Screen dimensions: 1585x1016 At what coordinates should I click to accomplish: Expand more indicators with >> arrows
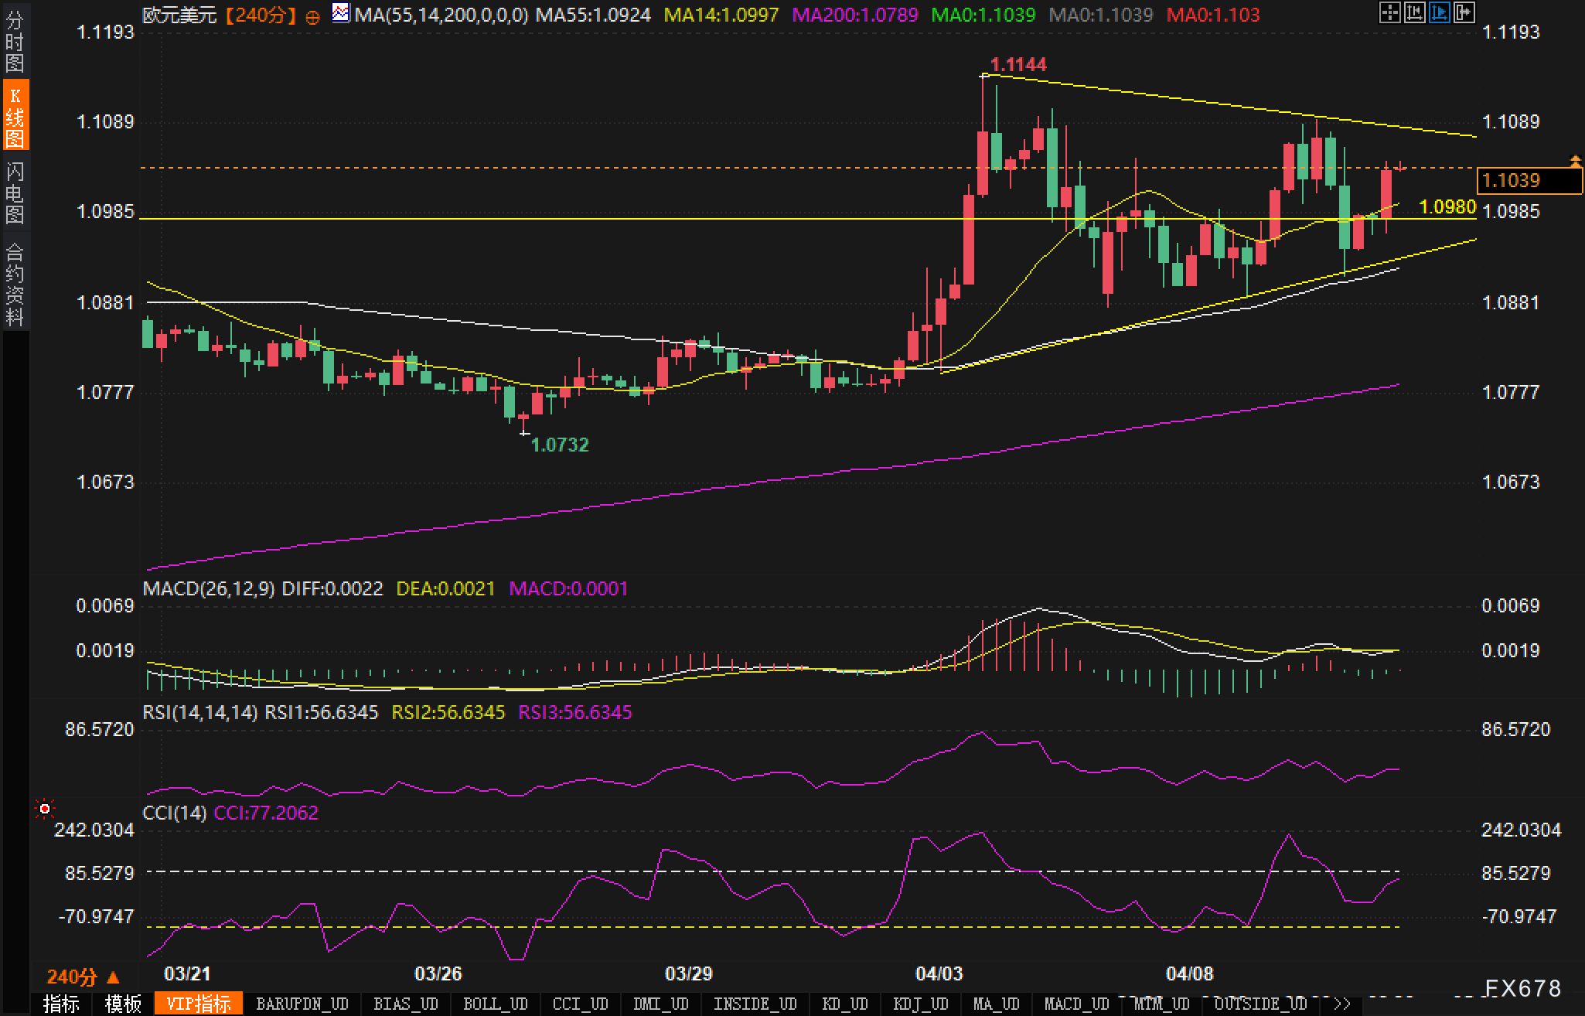(x=1342, y=1004)
